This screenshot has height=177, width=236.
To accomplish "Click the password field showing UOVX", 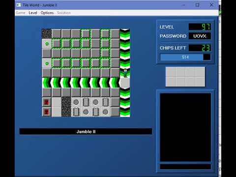I will point(200,36).
